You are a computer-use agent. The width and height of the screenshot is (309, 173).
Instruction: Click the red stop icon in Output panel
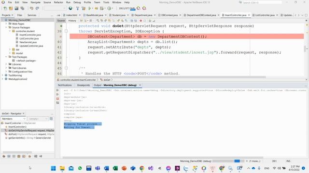pyautogui.click(x=57, y=99)
